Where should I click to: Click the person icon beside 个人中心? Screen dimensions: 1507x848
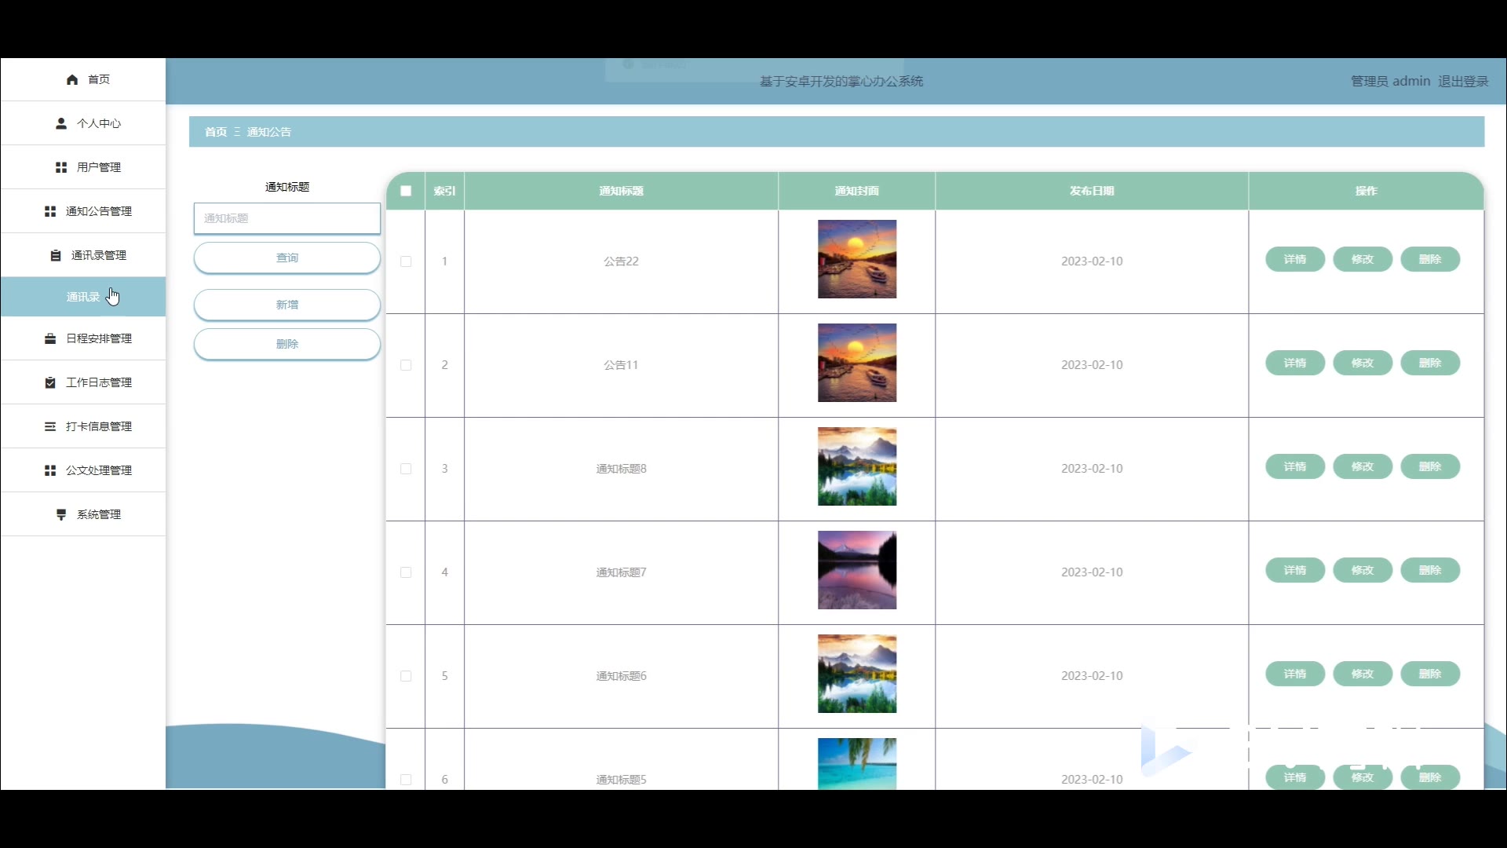pyautogui.click(x=61, y=123)
